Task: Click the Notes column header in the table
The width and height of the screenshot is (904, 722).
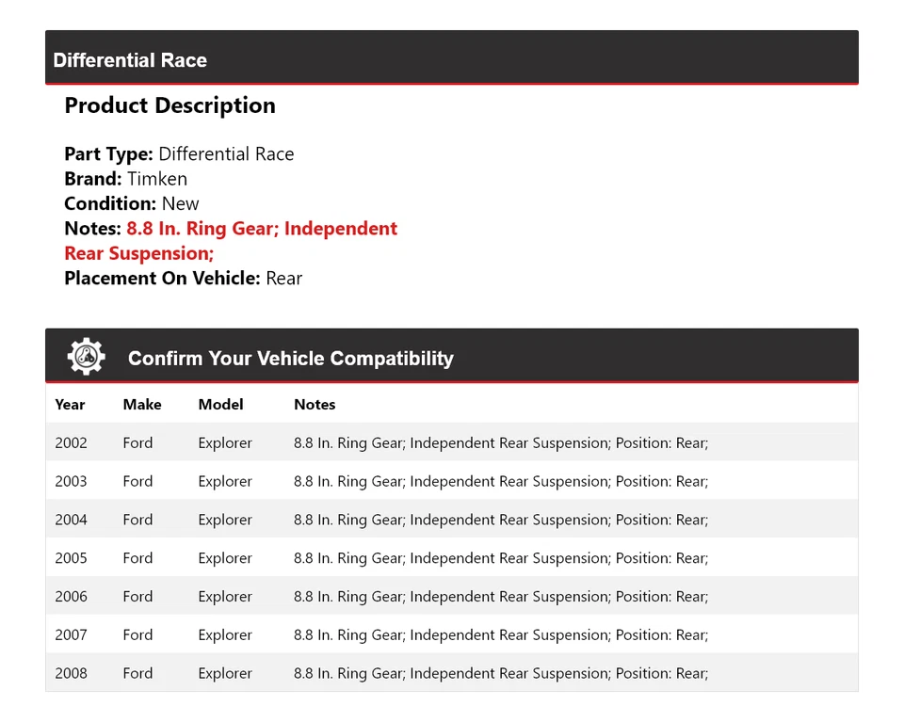Action: 315,405
